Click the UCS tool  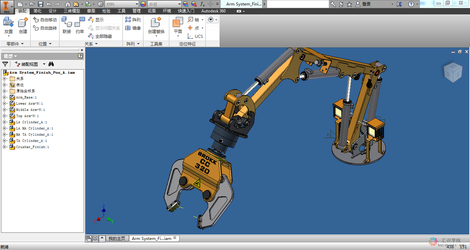195,37
